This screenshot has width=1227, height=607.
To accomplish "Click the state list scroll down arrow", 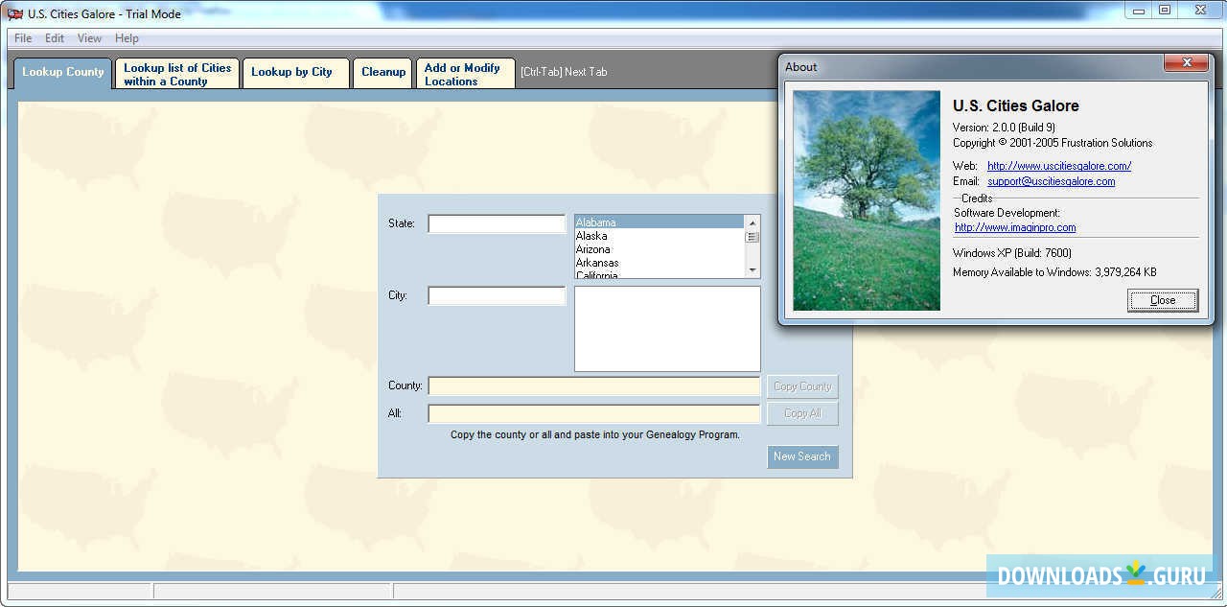I will coord(752,270).
